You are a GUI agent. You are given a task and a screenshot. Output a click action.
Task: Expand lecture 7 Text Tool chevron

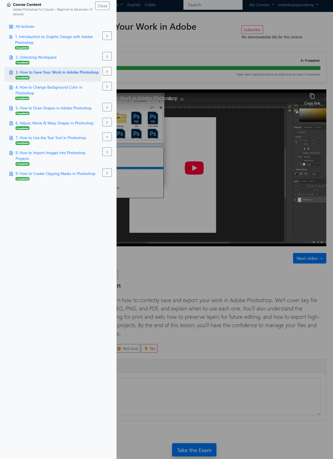(107, 137)
